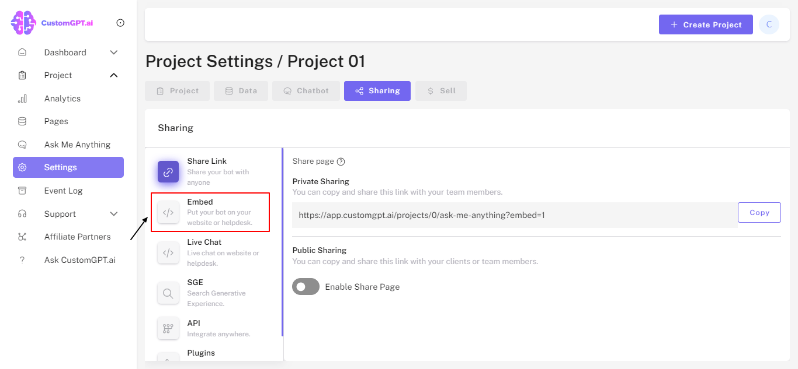Click the Live Chat code icon
Image resolution: width=798 pixels, height=369 pixels.
(168, 253)
